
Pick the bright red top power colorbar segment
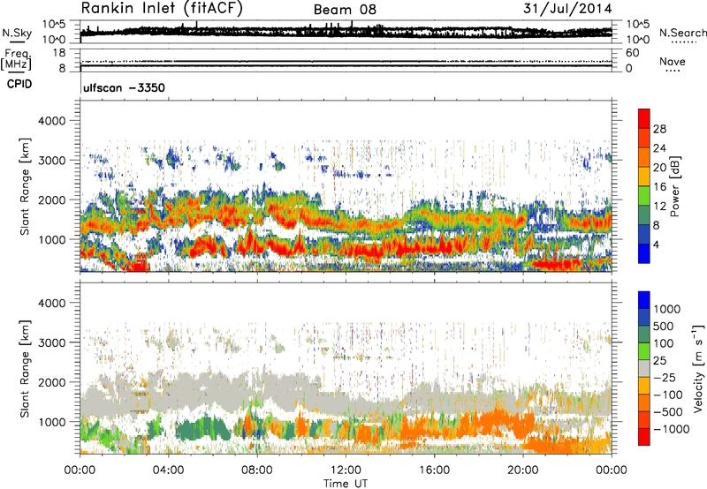pyautogui.click(x=644, y=118)
